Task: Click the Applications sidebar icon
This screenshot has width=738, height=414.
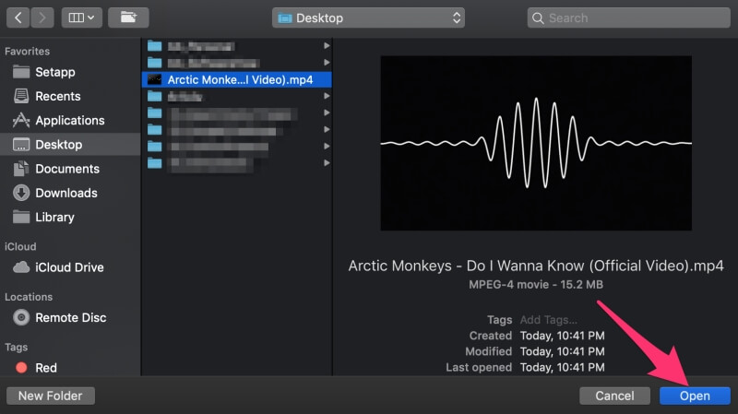Action: tap(21, 121)
